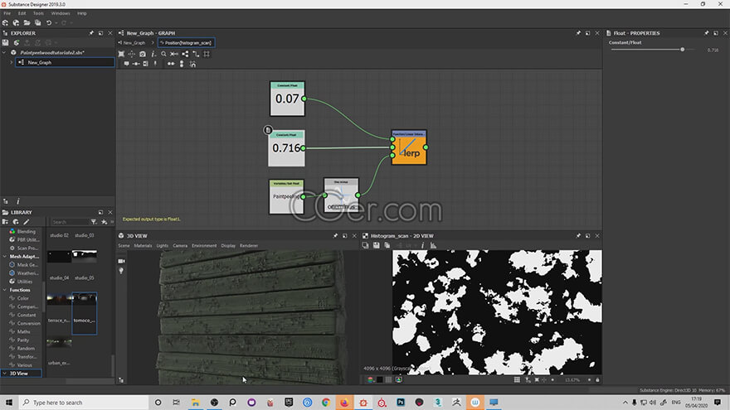Screen dimensions: 730x410
Task: Collapse the Paintpeelwoodtutorial package arrow
Action: coord(4,52)
